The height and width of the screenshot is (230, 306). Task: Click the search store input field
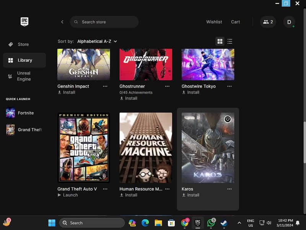(x=104, y=22)
